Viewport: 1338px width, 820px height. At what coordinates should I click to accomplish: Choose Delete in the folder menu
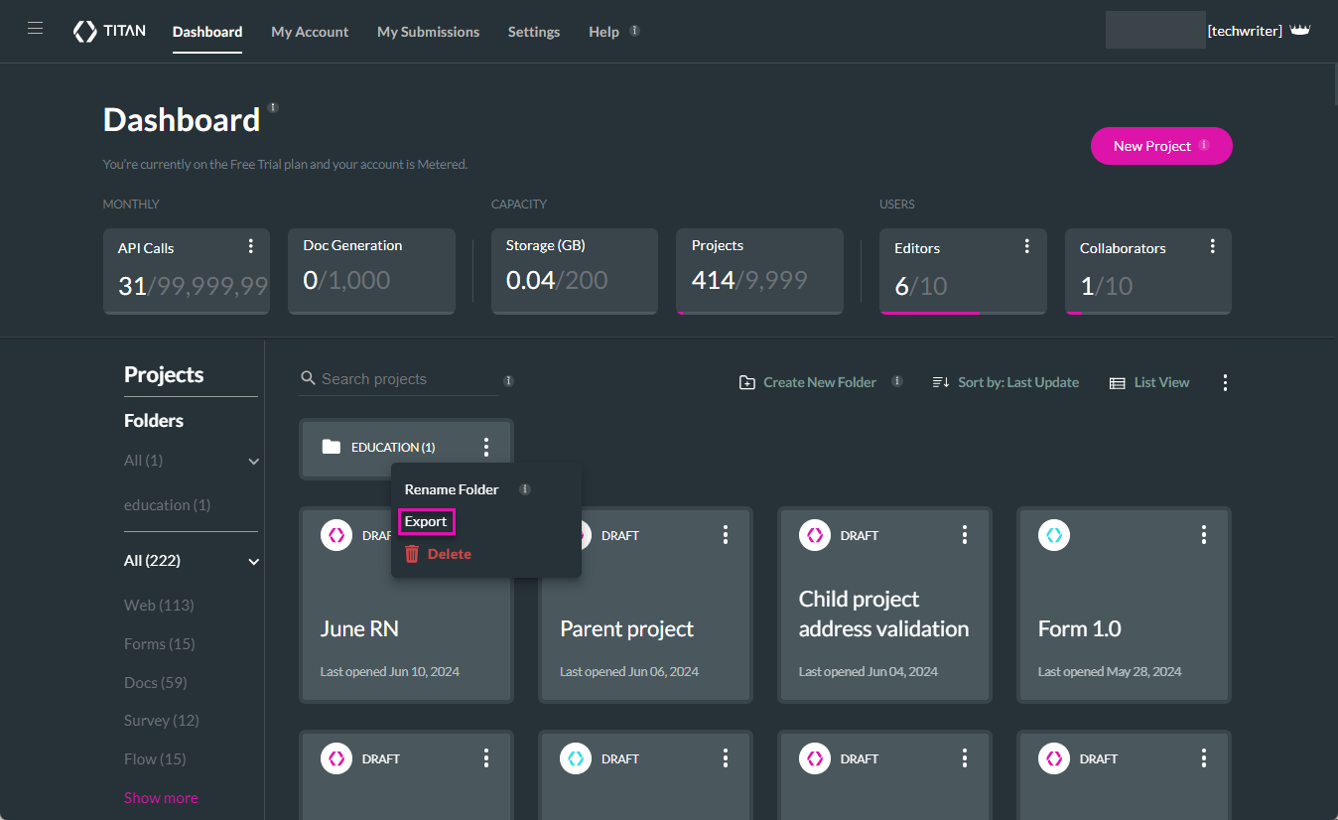pos(449,554)
